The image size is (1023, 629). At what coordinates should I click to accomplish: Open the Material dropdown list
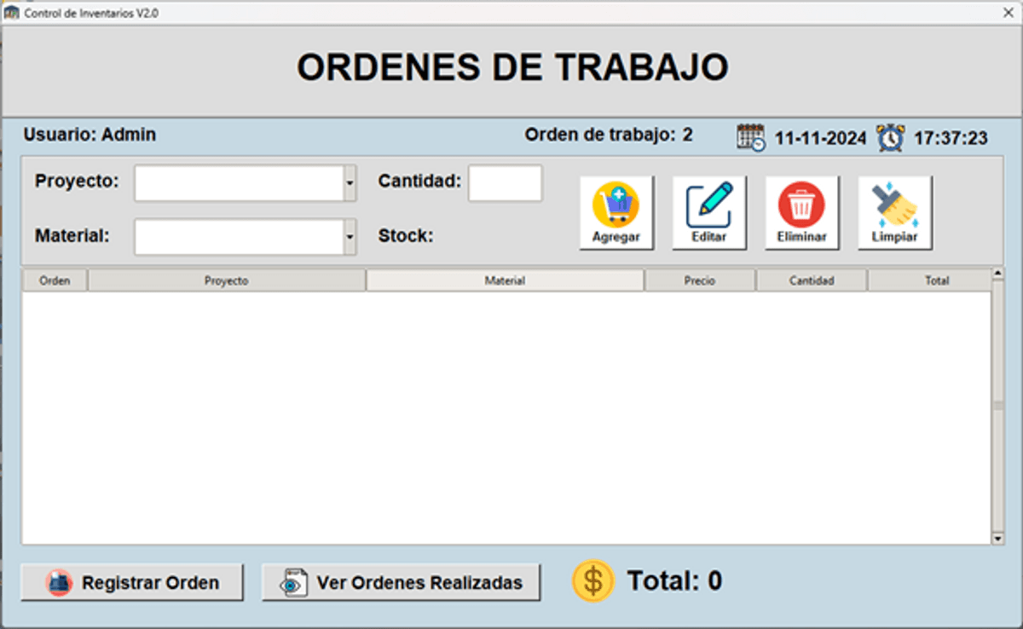tap(350, 237)
